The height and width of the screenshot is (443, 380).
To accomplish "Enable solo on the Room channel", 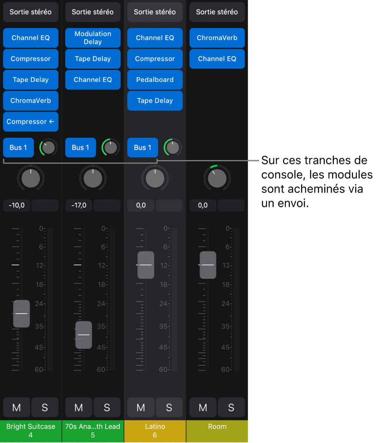I will pos(231,407).
